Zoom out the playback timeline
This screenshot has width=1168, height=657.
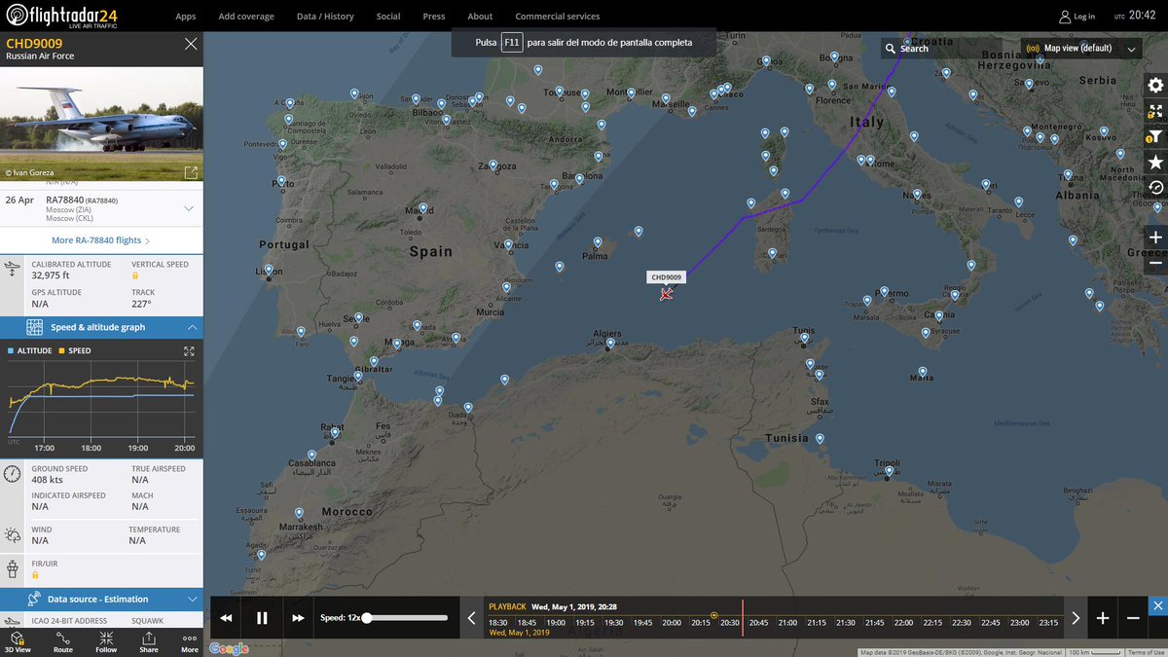(x=1133, y=618)
